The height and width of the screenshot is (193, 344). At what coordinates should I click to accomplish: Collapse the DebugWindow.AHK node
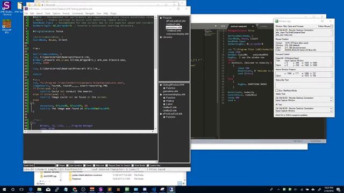[161, 85]
